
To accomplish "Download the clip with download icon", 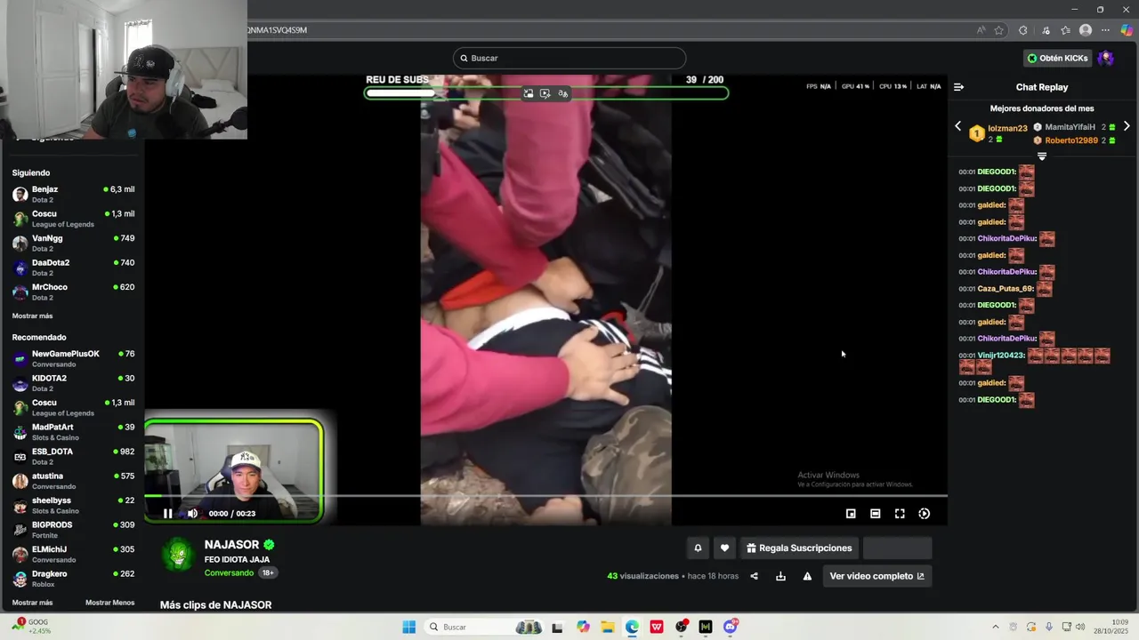I will tap(780, 576).
